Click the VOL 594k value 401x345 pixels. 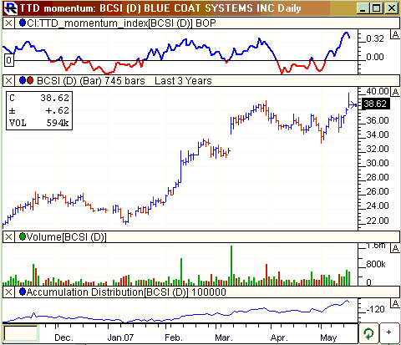58,123
